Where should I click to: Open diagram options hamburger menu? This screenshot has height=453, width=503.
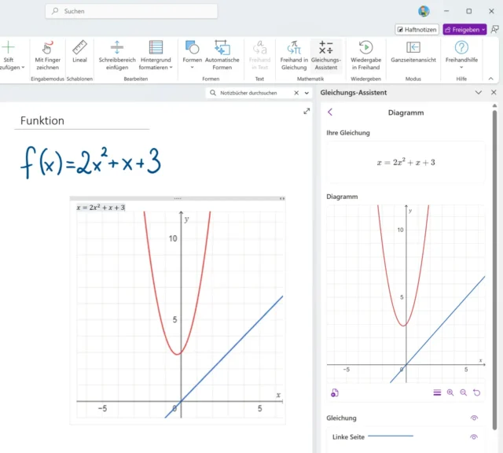[x=437, y=392]
